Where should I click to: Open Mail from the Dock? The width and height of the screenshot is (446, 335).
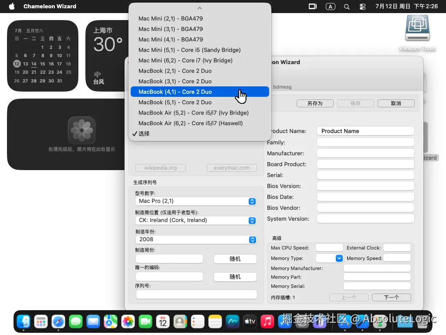93,322
